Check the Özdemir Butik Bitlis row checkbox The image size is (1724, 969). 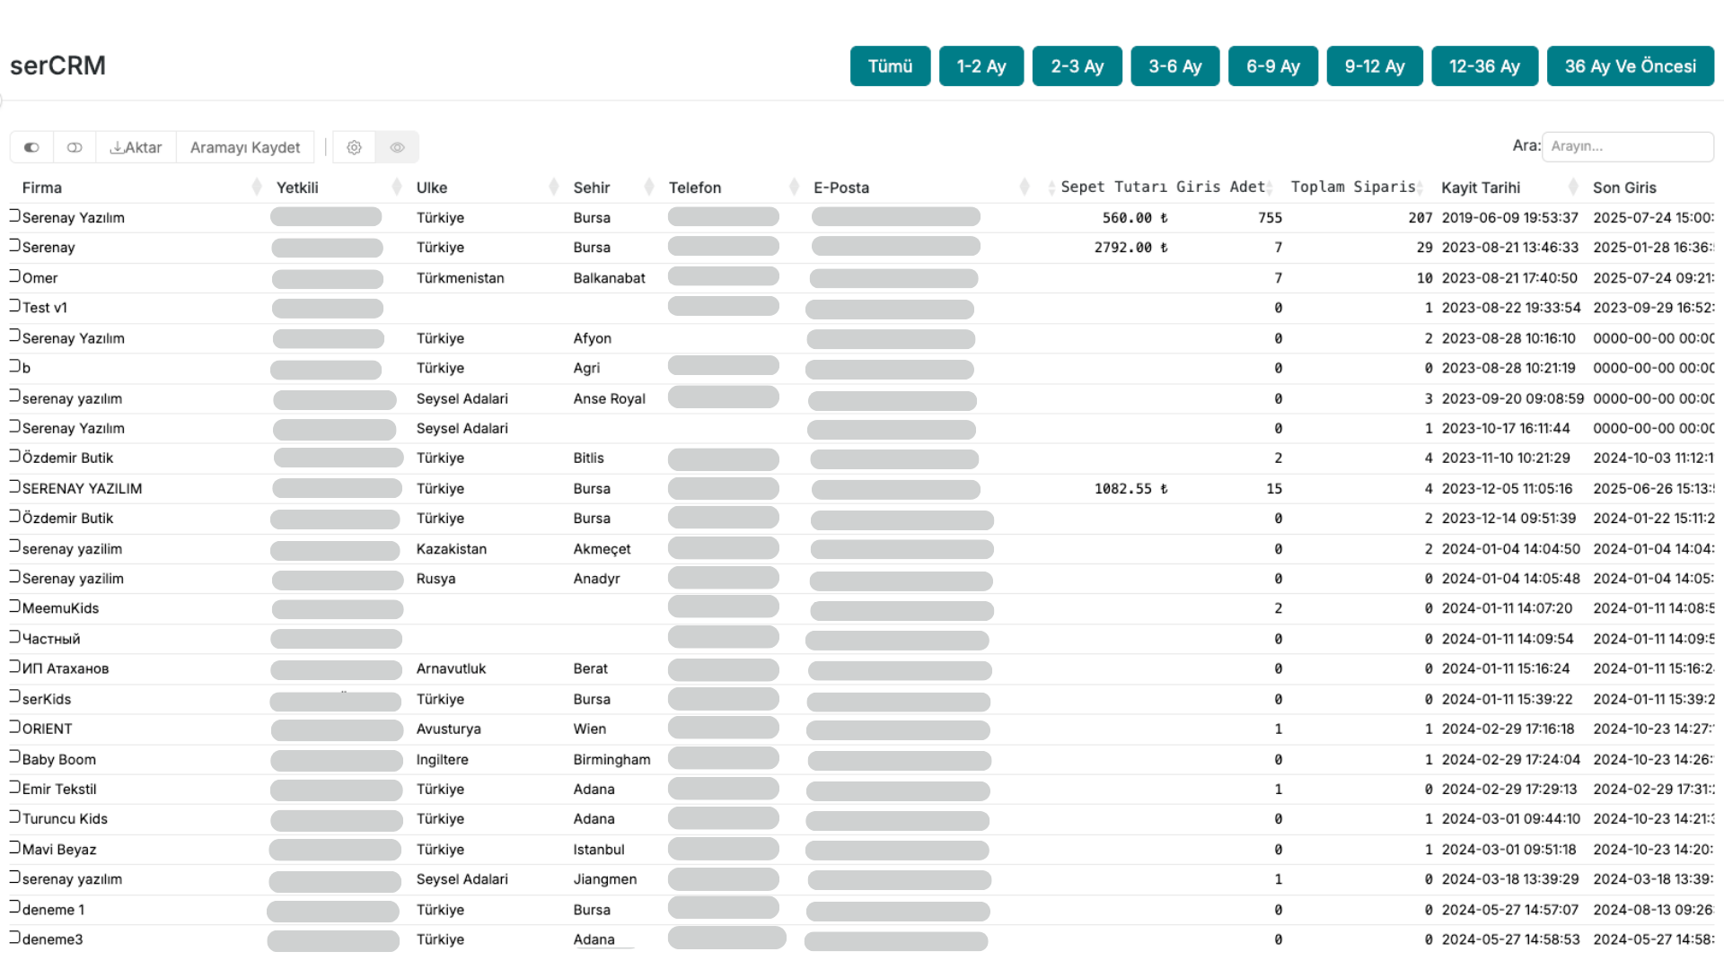(x=14, y=456)
